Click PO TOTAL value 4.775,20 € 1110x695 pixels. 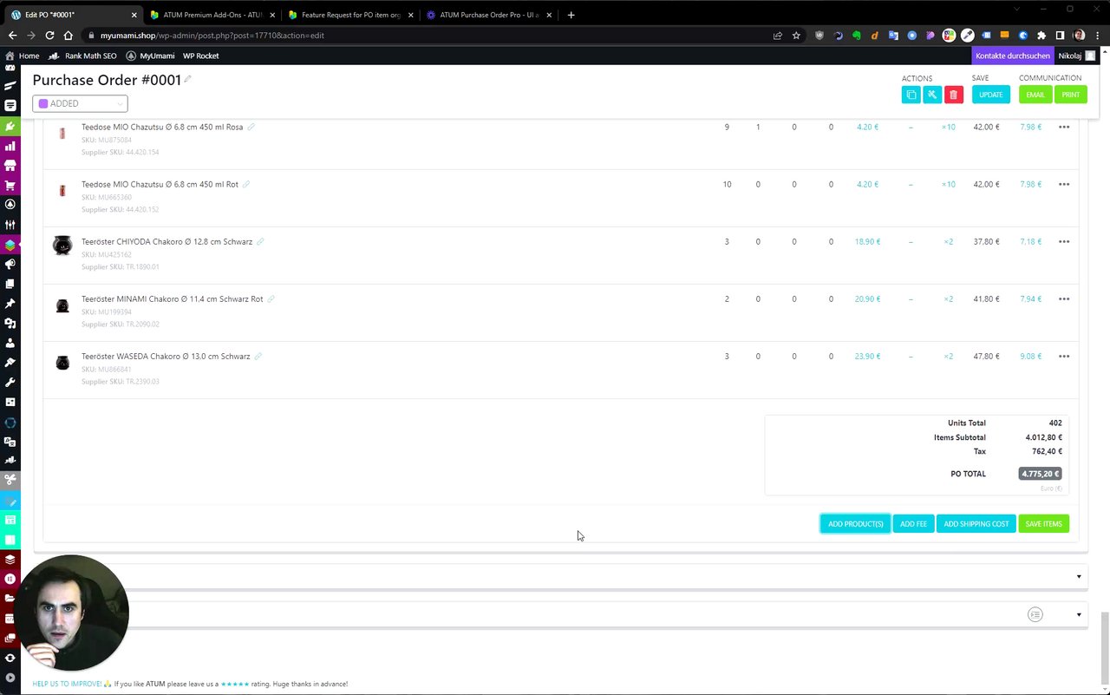(1040, 474)
